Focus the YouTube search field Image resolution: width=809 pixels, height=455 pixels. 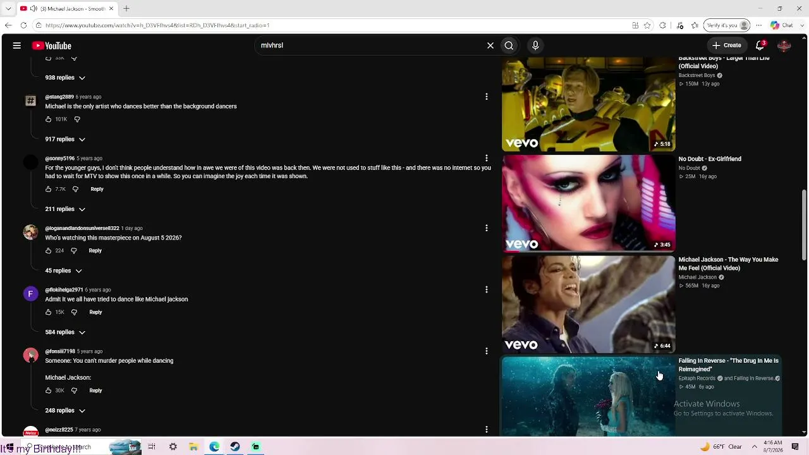click(x=370, y=45)
